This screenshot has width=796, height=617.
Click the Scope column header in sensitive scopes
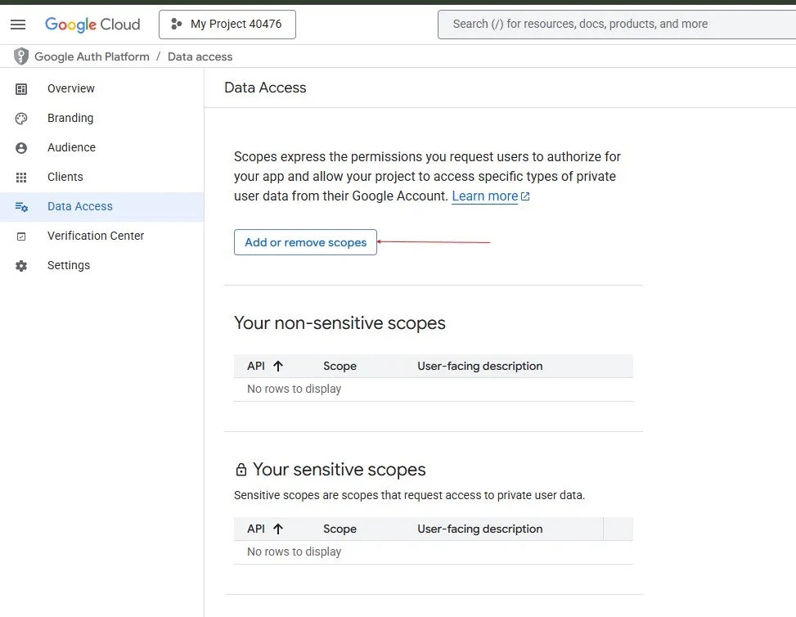pos(340,529)
